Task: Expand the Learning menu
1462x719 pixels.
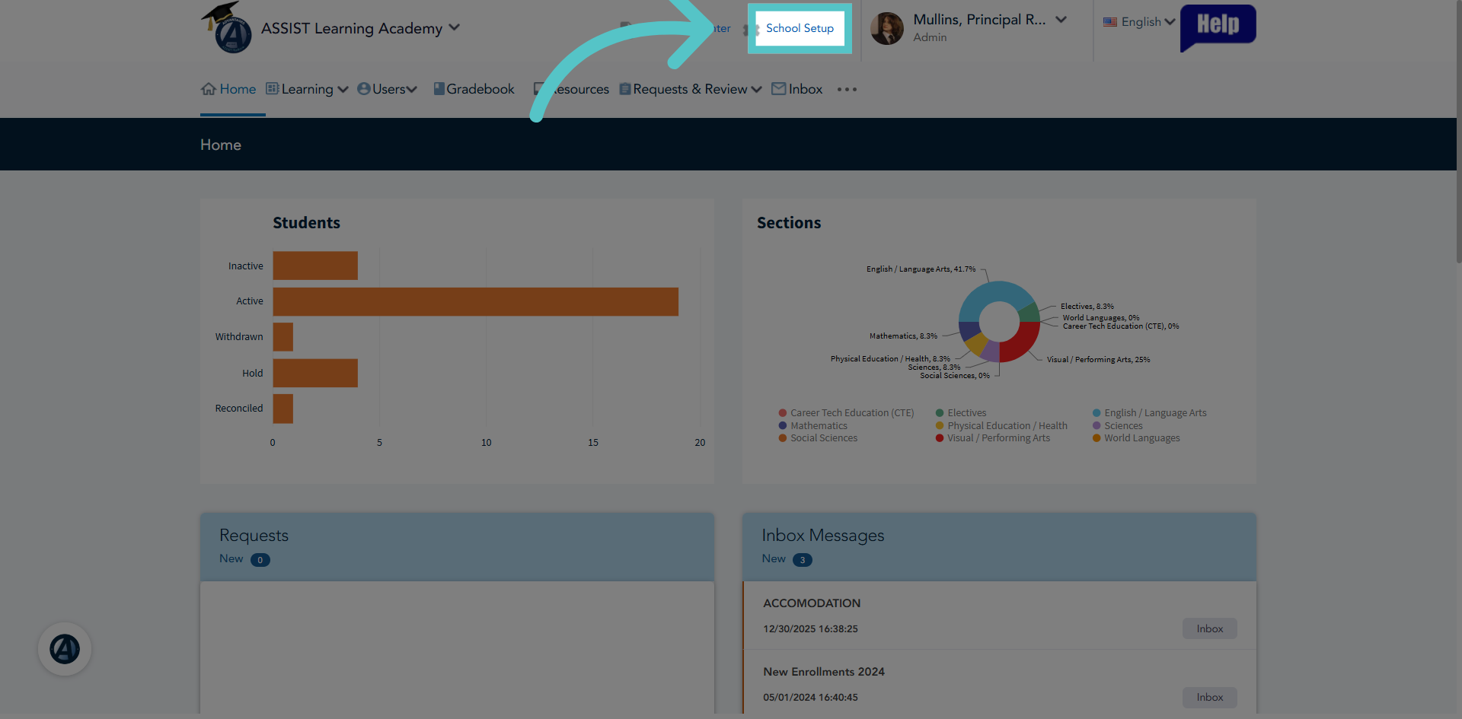Action: [x=308, y=89]
